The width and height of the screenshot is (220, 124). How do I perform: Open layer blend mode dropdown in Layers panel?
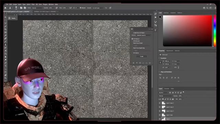coord(166,96)
